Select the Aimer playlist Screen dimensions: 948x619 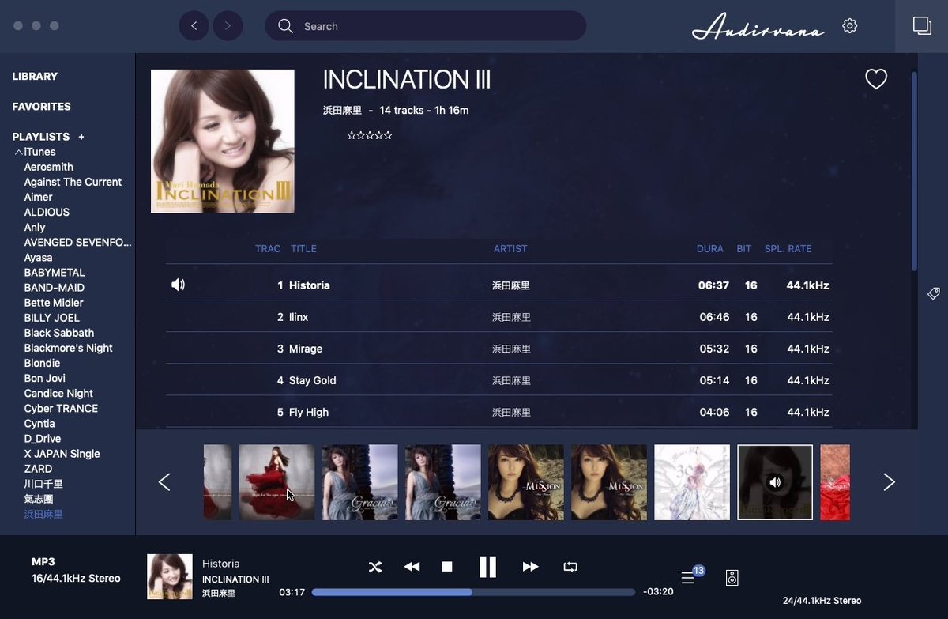pyautogui.click(x=38, y=197)
